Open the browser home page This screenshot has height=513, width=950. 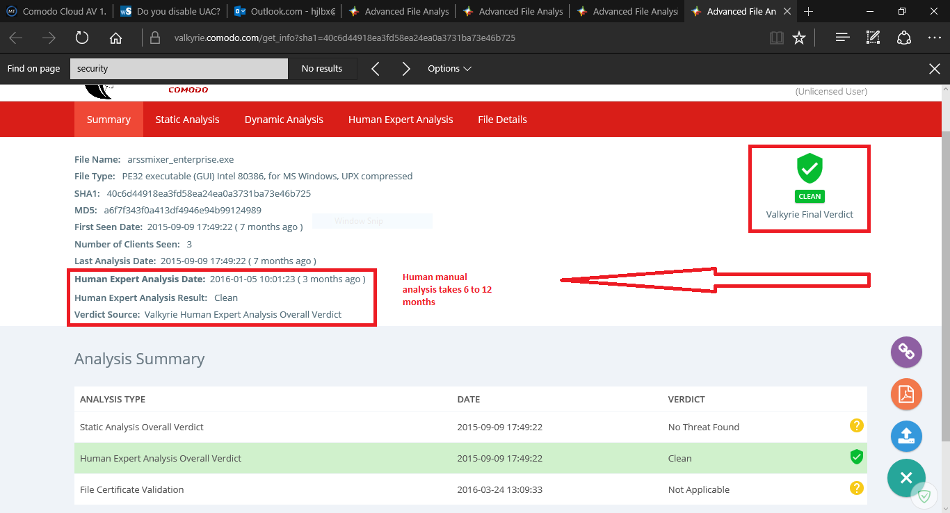[115, 38]
